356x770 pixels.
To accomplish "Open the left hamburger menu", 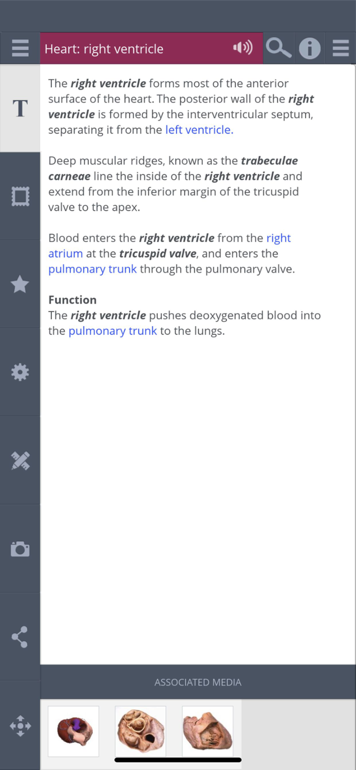I will [20, 49].
